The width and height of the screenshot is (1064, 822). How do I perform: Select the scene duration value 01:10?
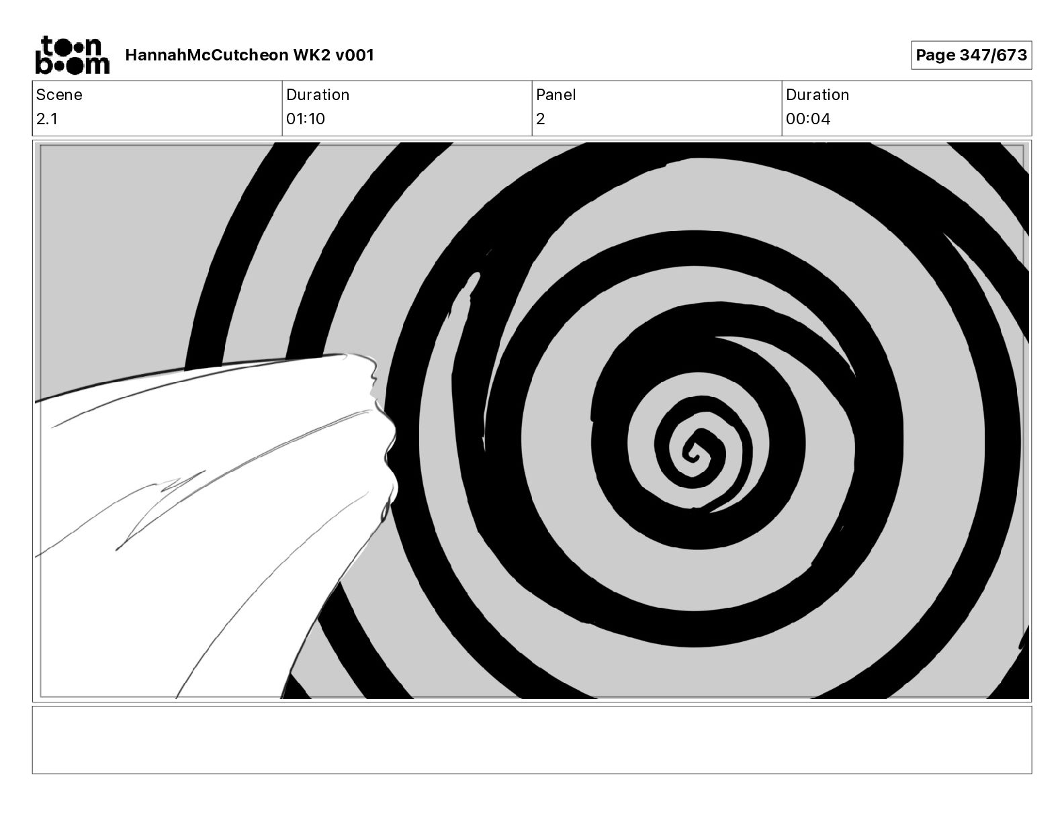pos(306,119)
